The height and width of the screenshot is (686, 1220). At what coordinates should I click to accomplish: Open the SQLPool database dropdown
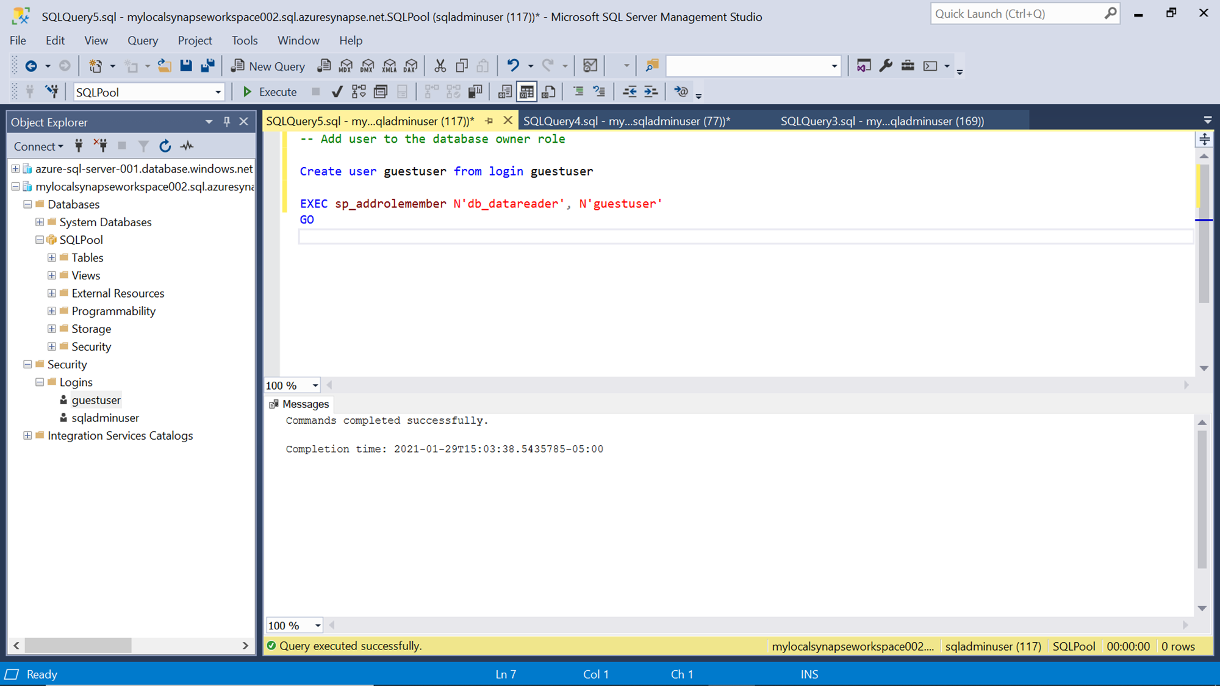218,93
